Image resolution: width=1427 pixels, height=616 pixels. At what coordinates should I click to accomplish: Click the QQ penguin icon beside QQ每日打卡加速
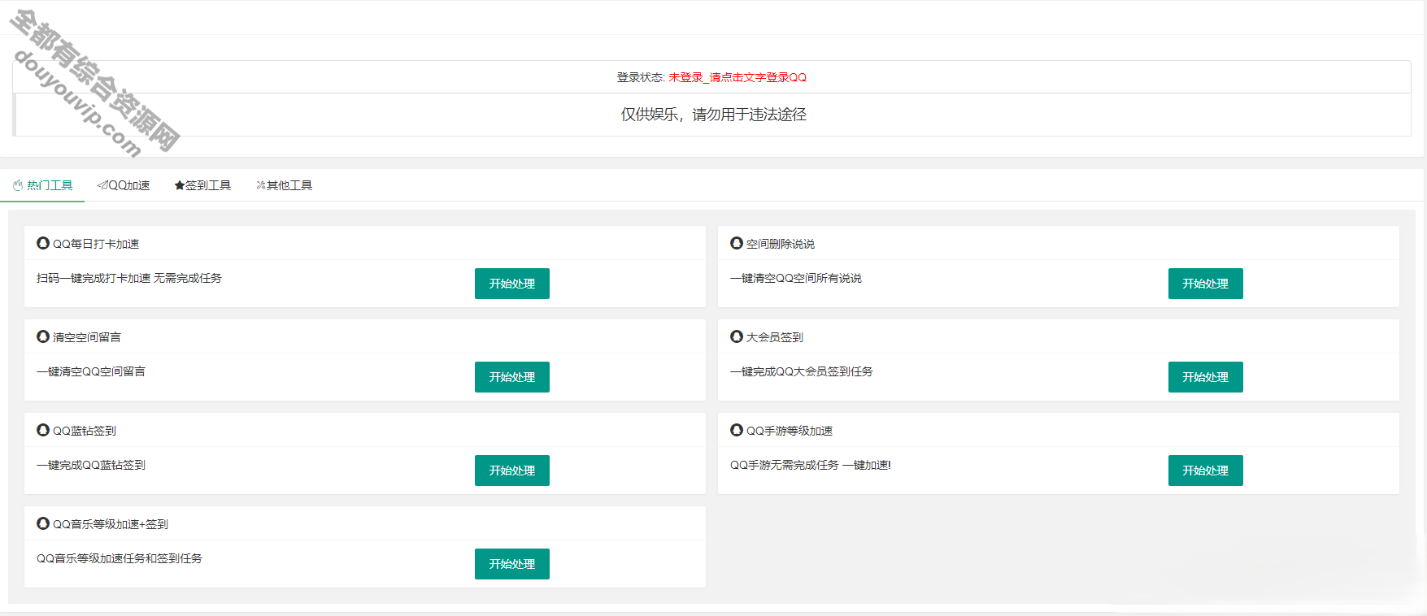click(43, 243)
